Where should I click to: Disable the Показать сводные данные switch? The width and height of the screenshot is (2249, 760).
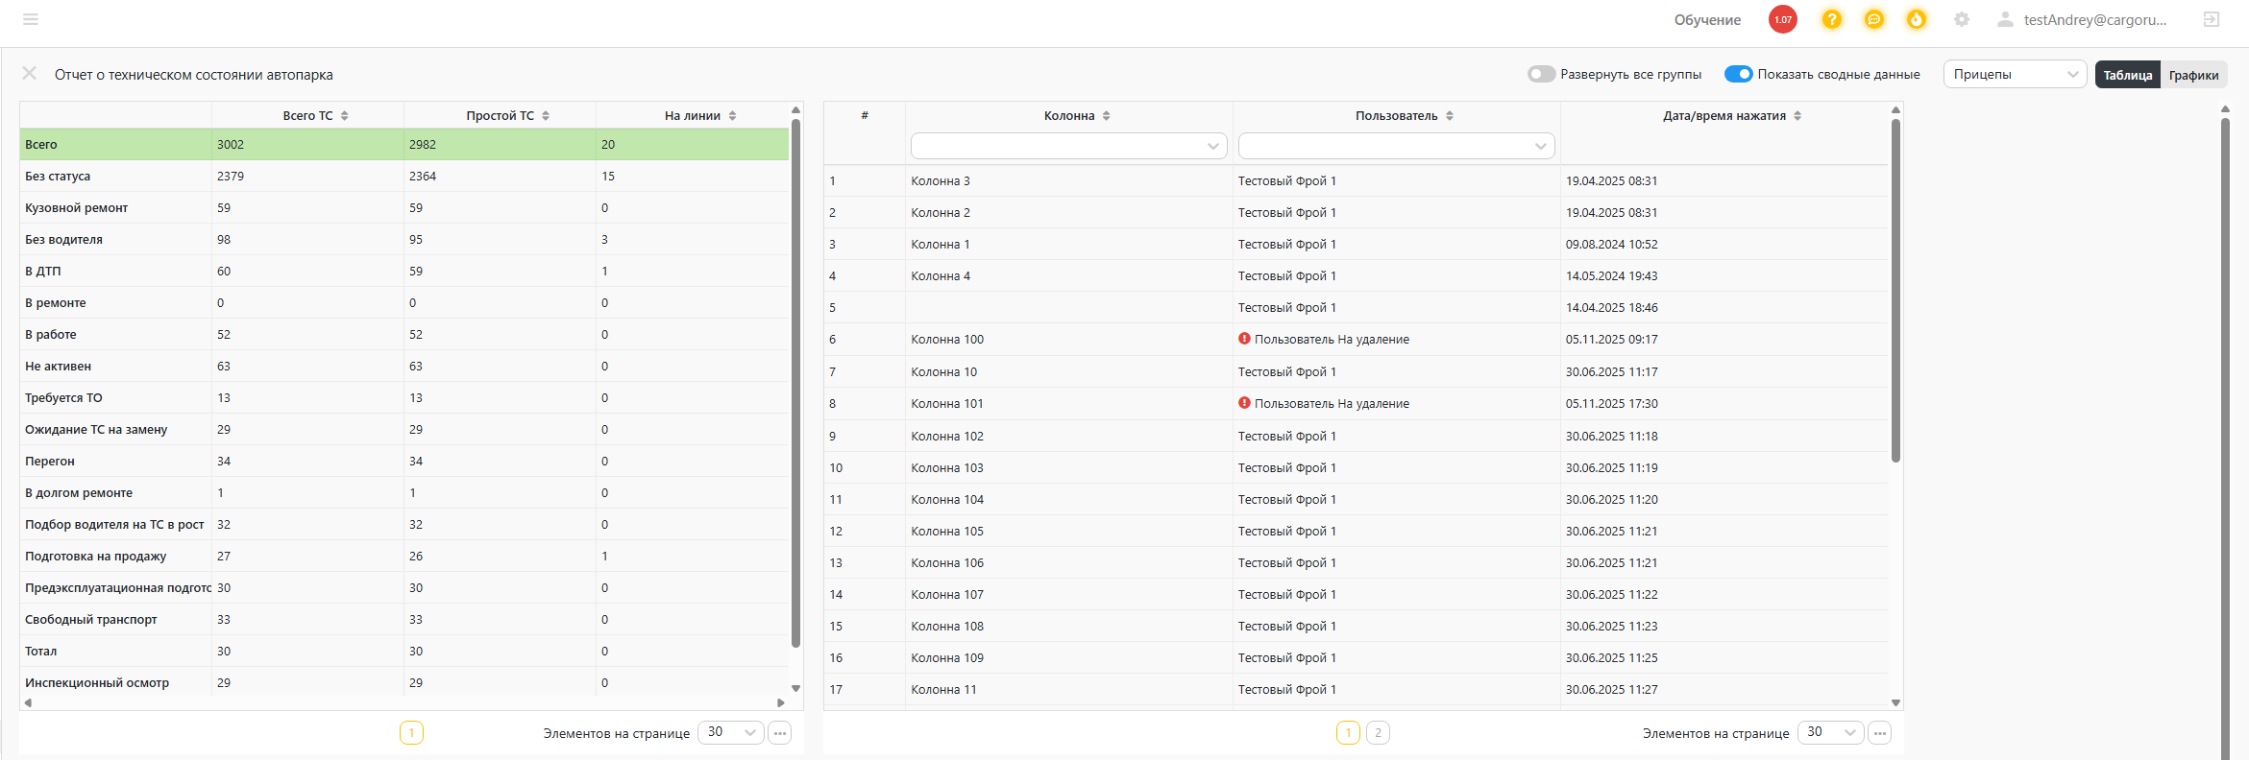click(x=1738, y=74)
